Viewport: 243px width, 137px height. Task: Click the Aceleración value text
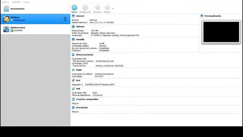pos(115,35)
